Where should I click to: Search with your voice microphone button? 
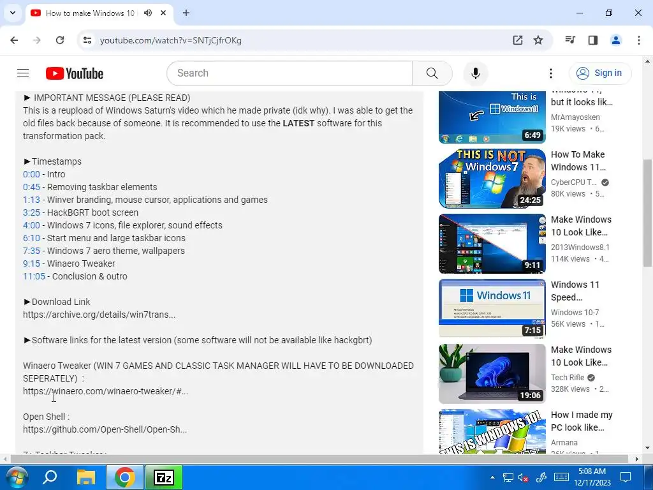point(476,73)
